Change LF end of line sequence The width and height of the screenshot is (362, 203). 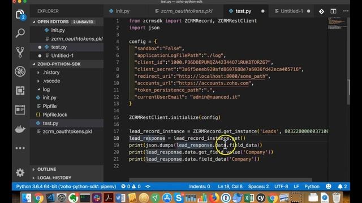[x=296, y=187]
